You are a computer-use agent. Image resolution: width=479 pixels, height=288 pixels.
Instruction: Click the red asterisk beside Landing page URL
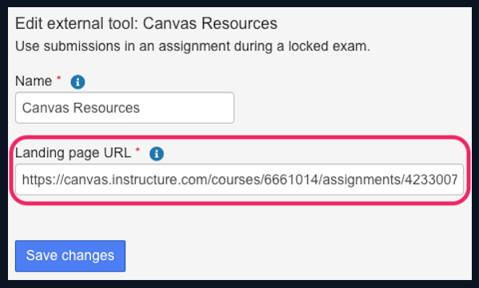click(x=137, y=150)
